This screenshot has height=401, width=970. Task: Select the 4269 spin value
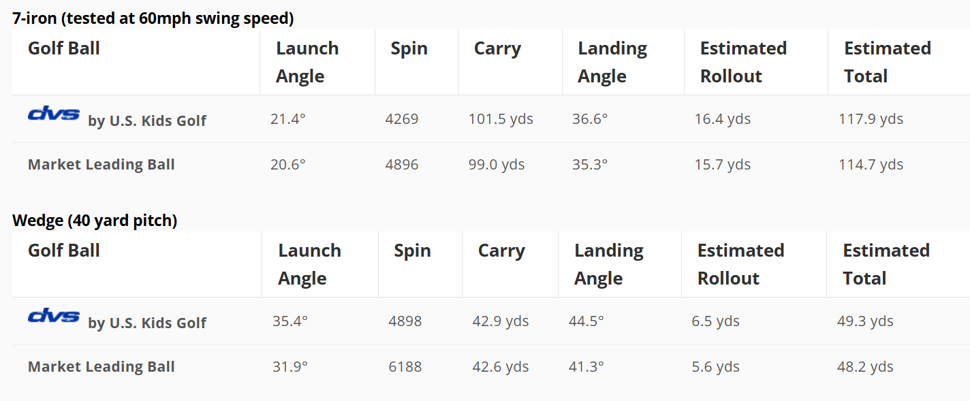click(402, 119)
